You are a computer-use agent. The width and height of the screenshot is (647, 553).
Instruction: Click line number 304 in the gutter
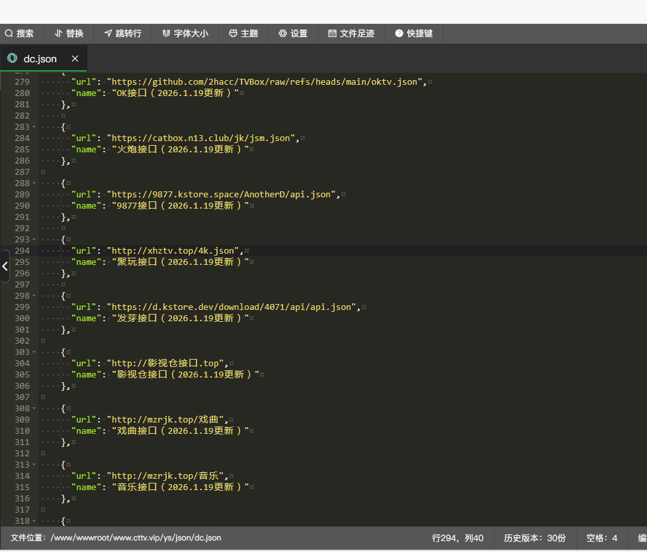[22, 364]
